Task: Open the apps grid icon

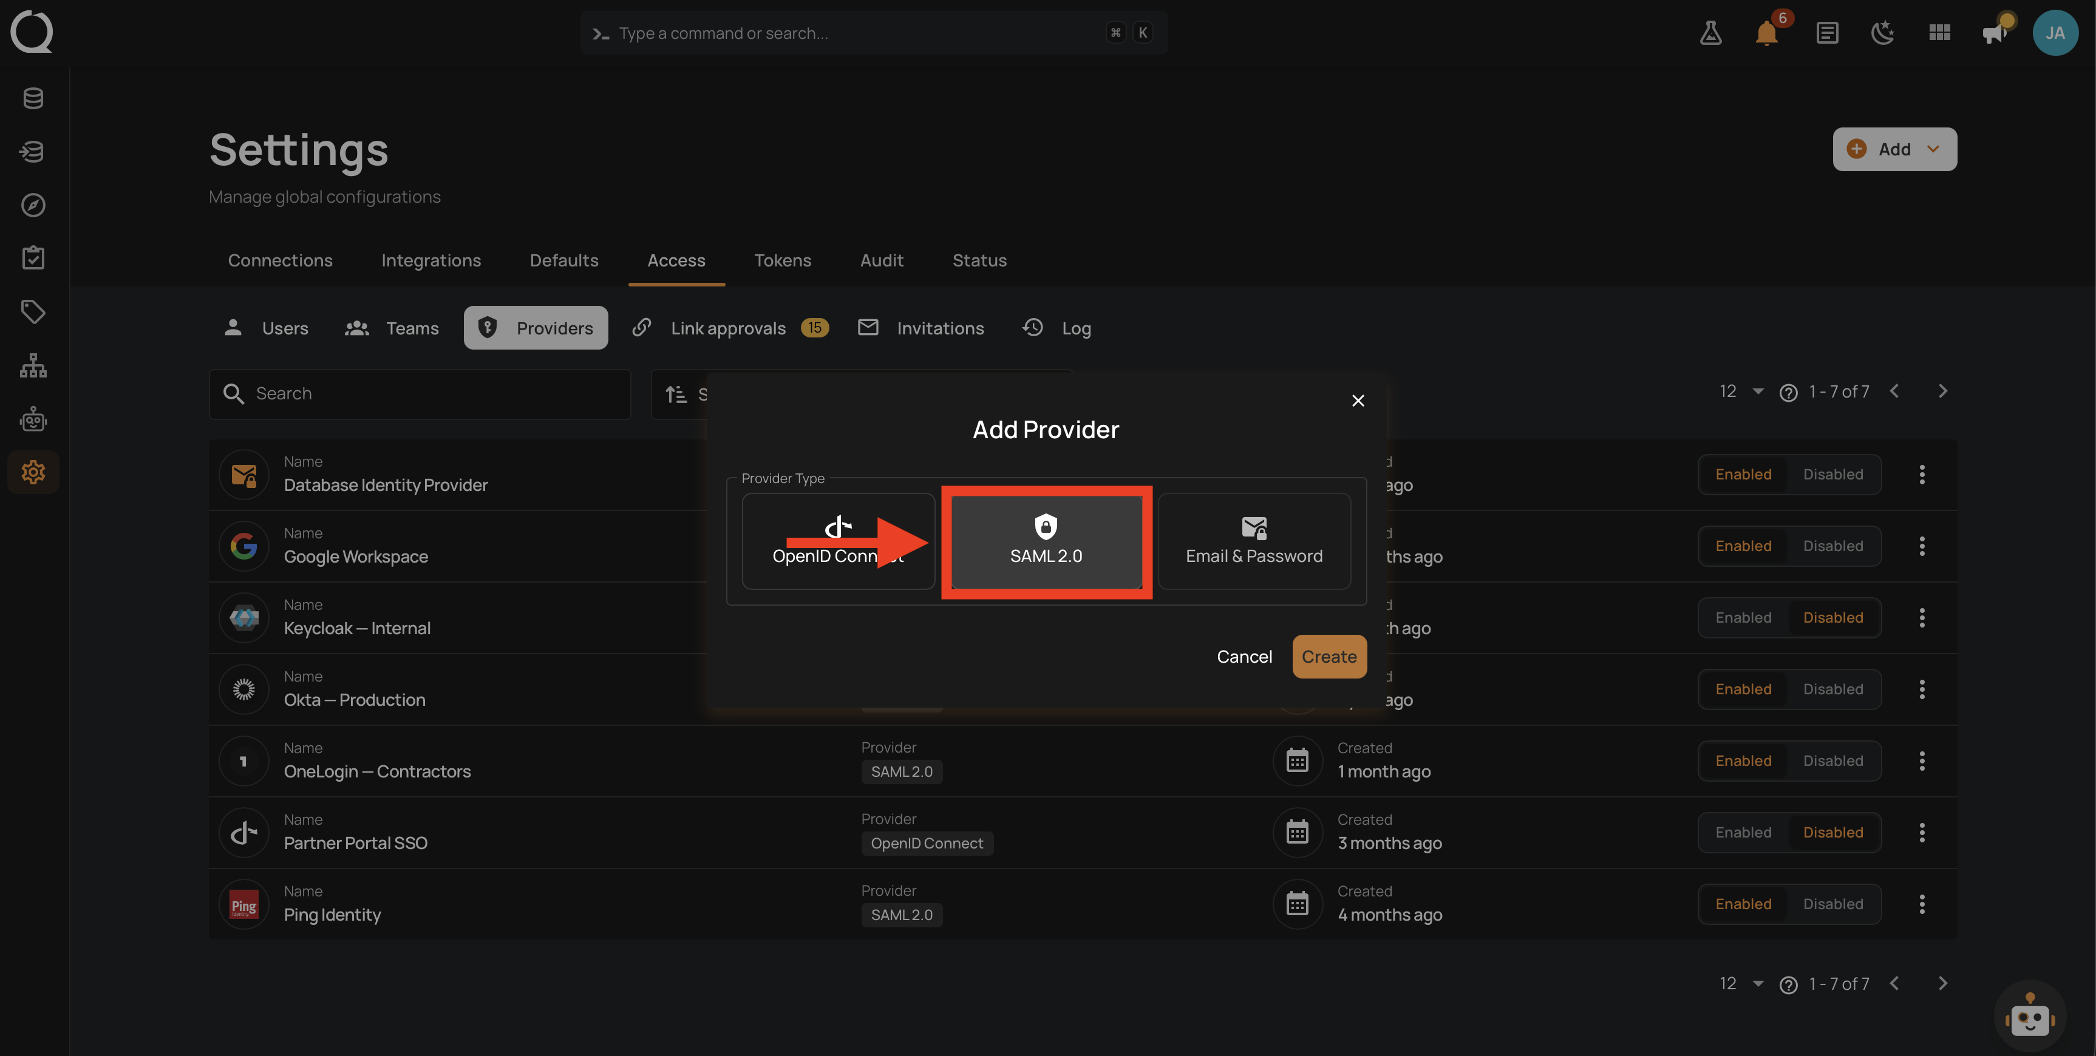Action: tap(1940, 33)
